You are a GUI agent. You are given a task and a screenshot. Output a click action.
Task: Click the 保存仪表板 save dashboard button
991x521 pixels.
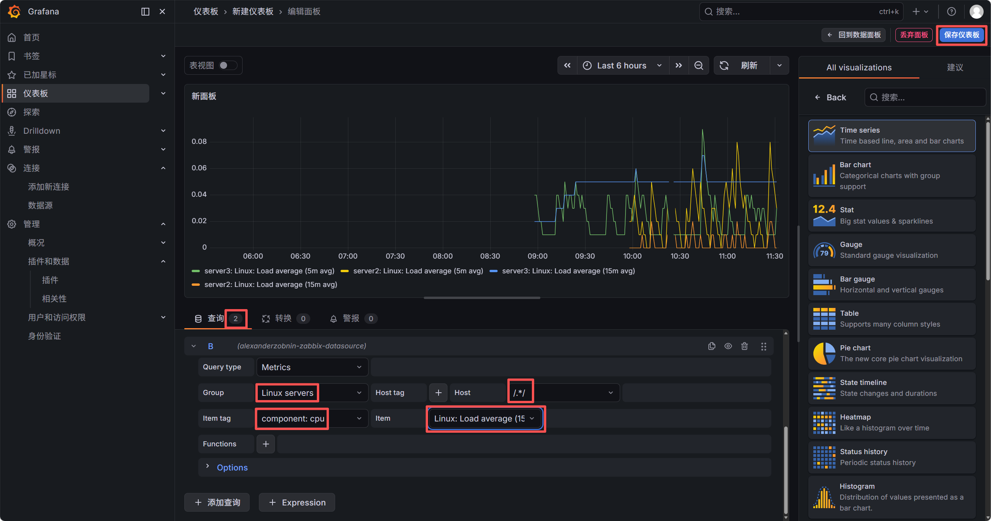(x=961, y=35)
